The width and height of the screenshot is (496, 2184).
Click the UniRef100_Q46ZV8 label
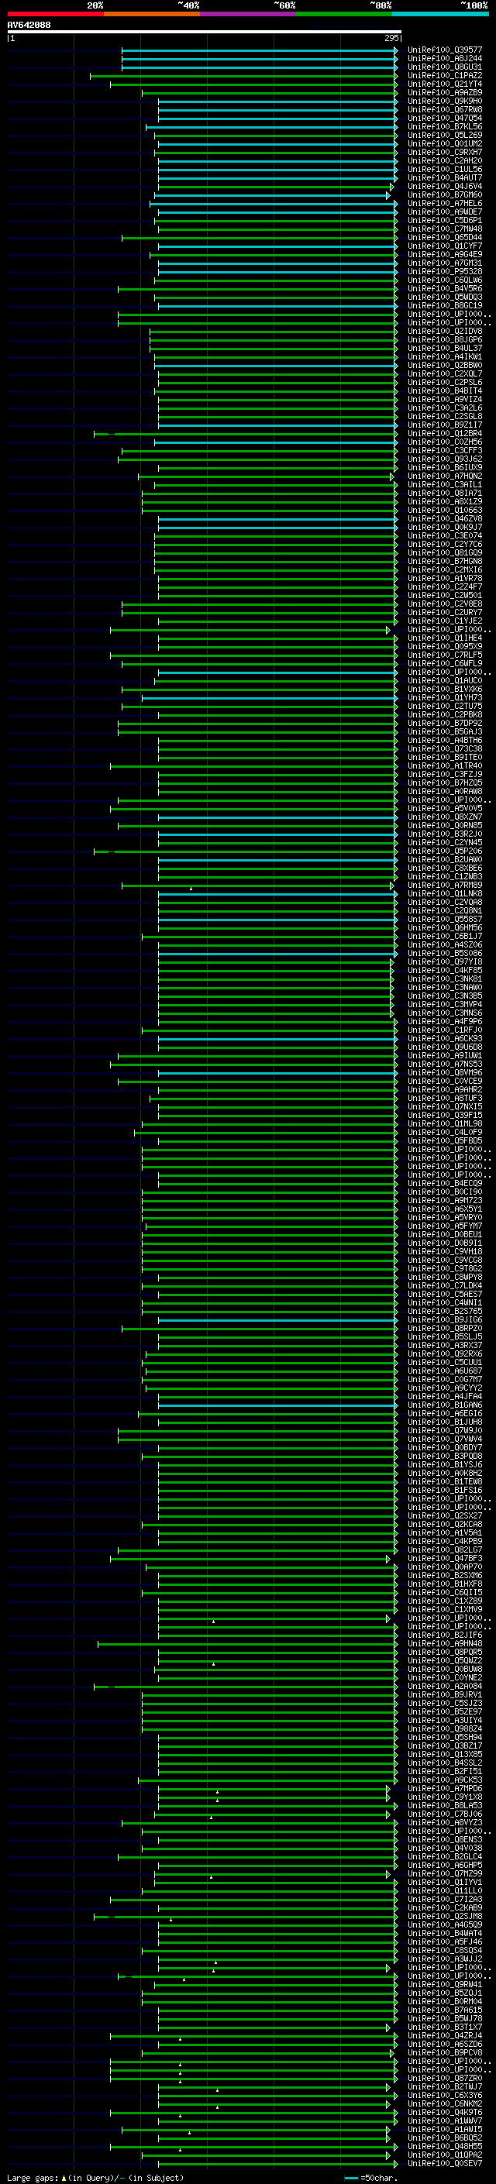(x=445, y=519)
